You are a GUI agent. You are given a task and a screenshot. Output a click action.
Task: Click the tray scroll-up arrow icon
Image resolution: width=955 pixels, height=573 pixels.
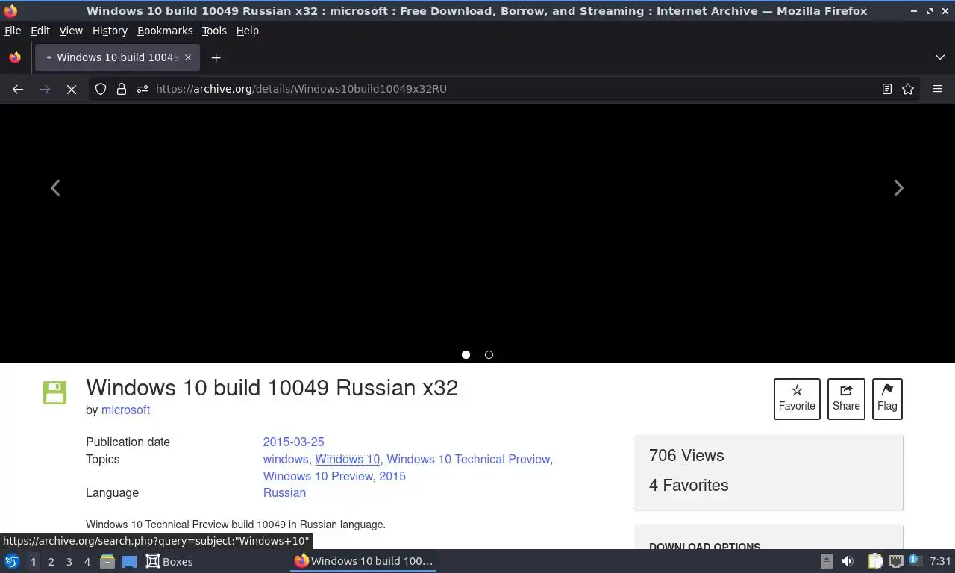827,561
